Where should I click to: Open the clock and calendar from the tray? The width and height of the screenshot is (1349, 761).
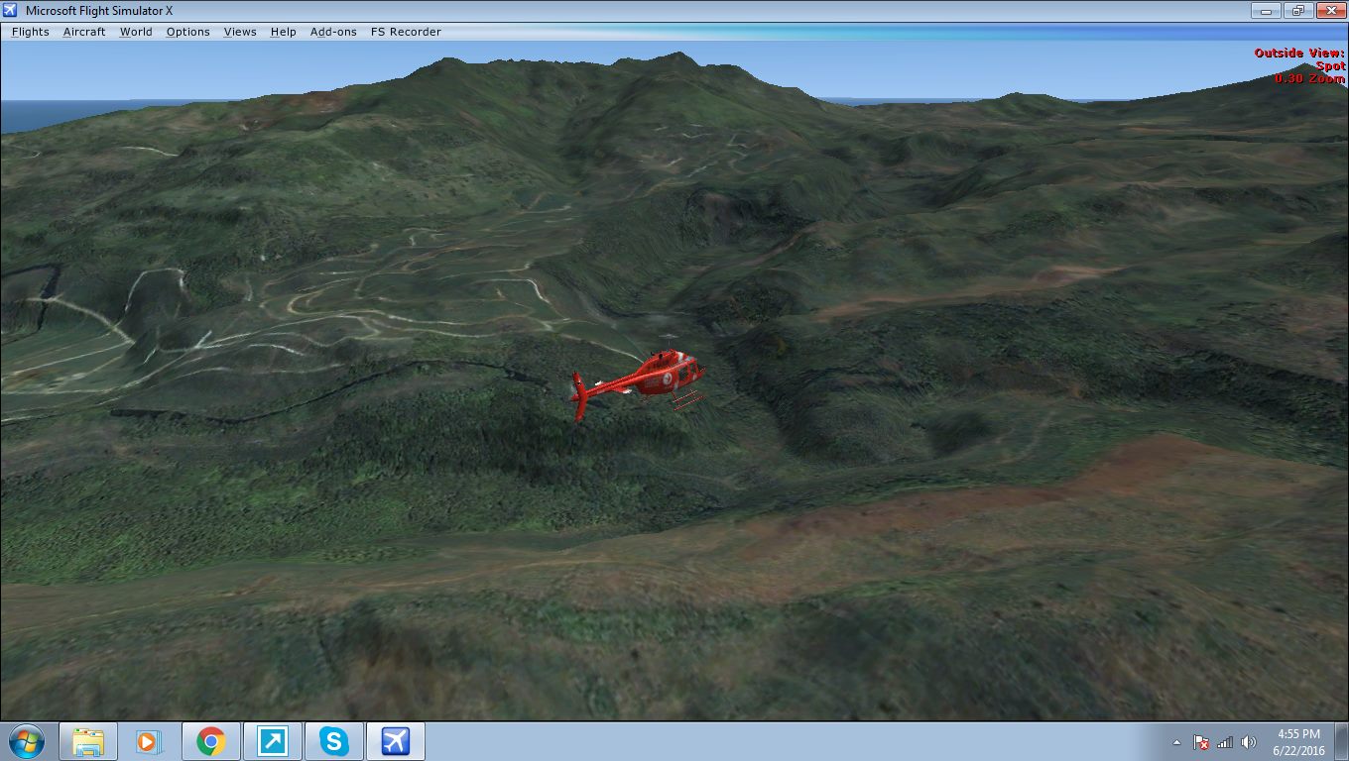[x=1300, y=740]
